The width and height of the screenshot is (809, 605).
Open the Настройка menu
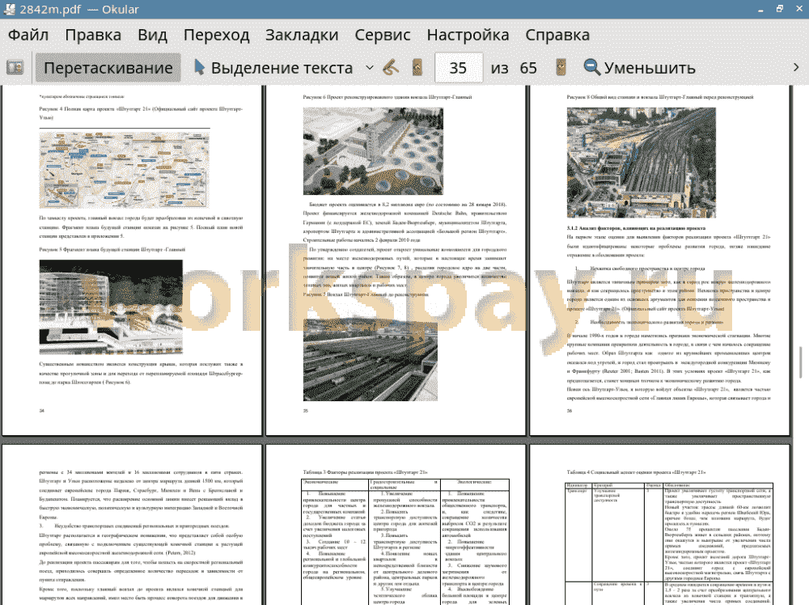point(468,35)
